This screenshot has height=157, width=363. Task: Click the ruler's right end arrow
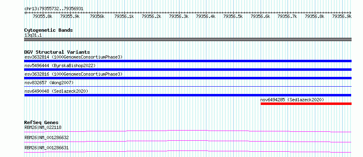pos(350,13)
